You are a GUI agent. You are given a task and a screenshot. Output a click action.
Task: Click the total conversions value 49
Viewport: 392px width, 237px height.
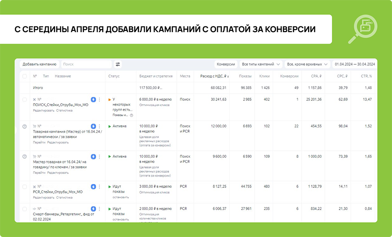coord(296,88)
